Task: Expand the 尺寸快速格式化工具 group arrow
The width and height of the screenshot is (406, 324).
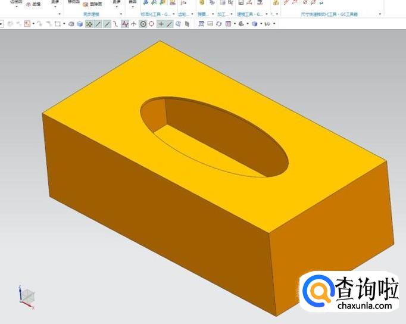Action: (x=380, y=14)
